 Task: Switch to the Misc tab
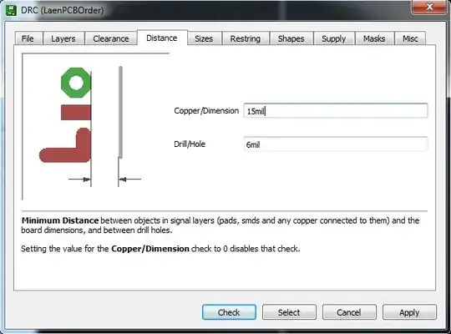[410, 38]
